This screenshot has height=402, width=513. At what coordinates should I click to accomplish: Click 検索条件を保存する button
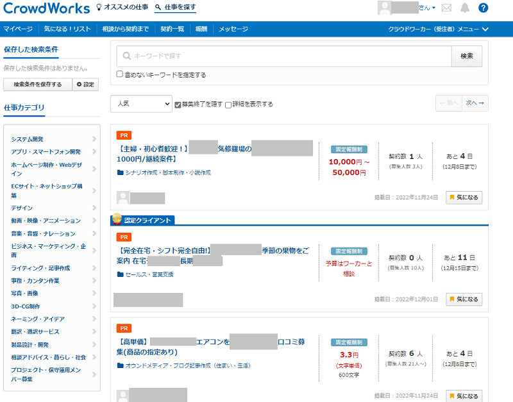[38, 85]
